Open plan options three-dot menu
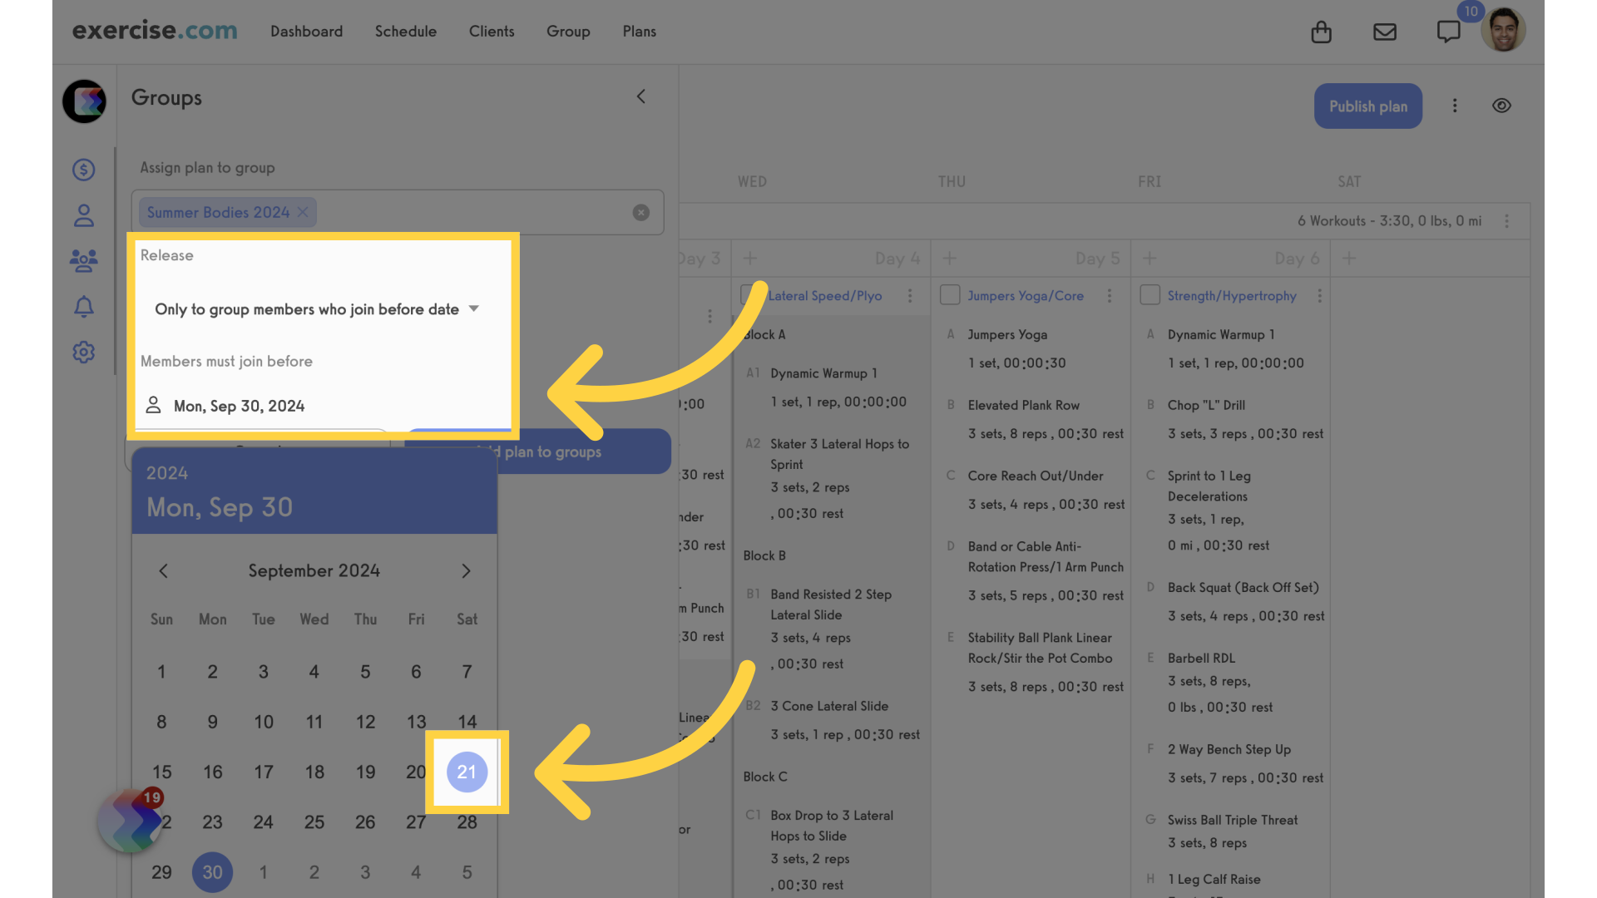 coord(1455,106)
